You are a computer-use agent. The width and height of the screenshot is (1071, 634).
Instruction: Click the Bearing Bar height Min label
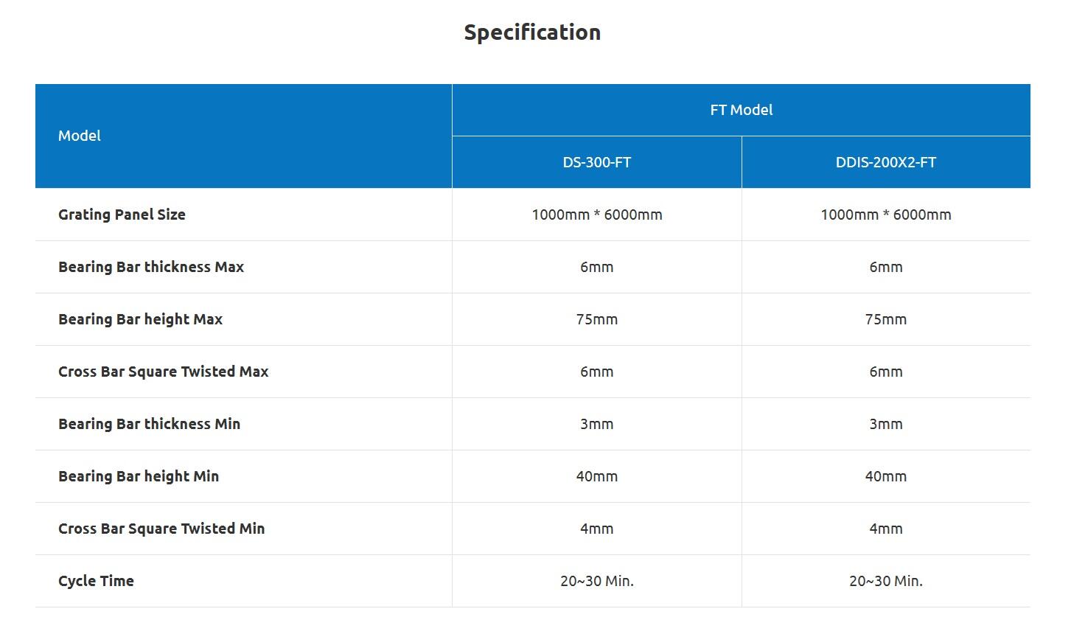pos(139,476)
